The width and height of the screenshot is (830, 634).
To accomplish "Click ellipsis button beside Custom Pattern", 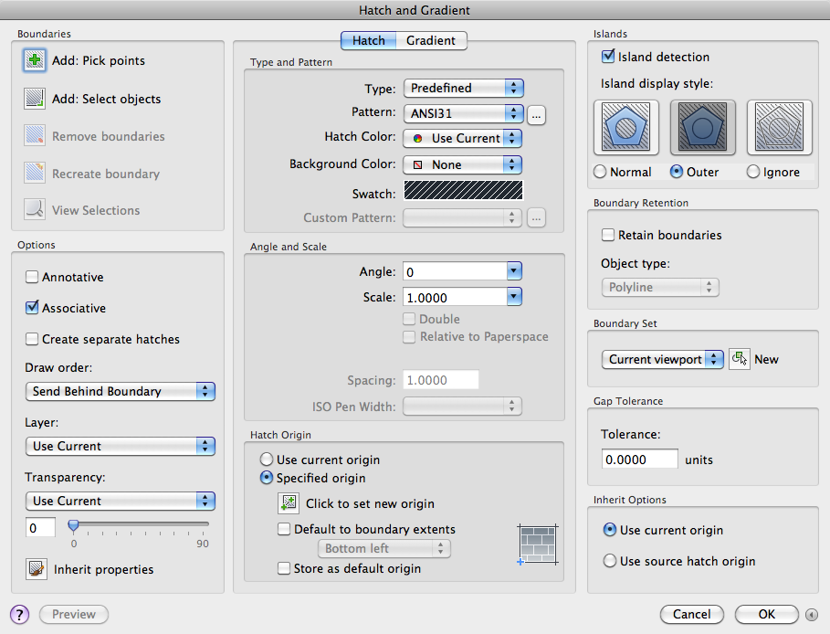I will coord(536,217).
